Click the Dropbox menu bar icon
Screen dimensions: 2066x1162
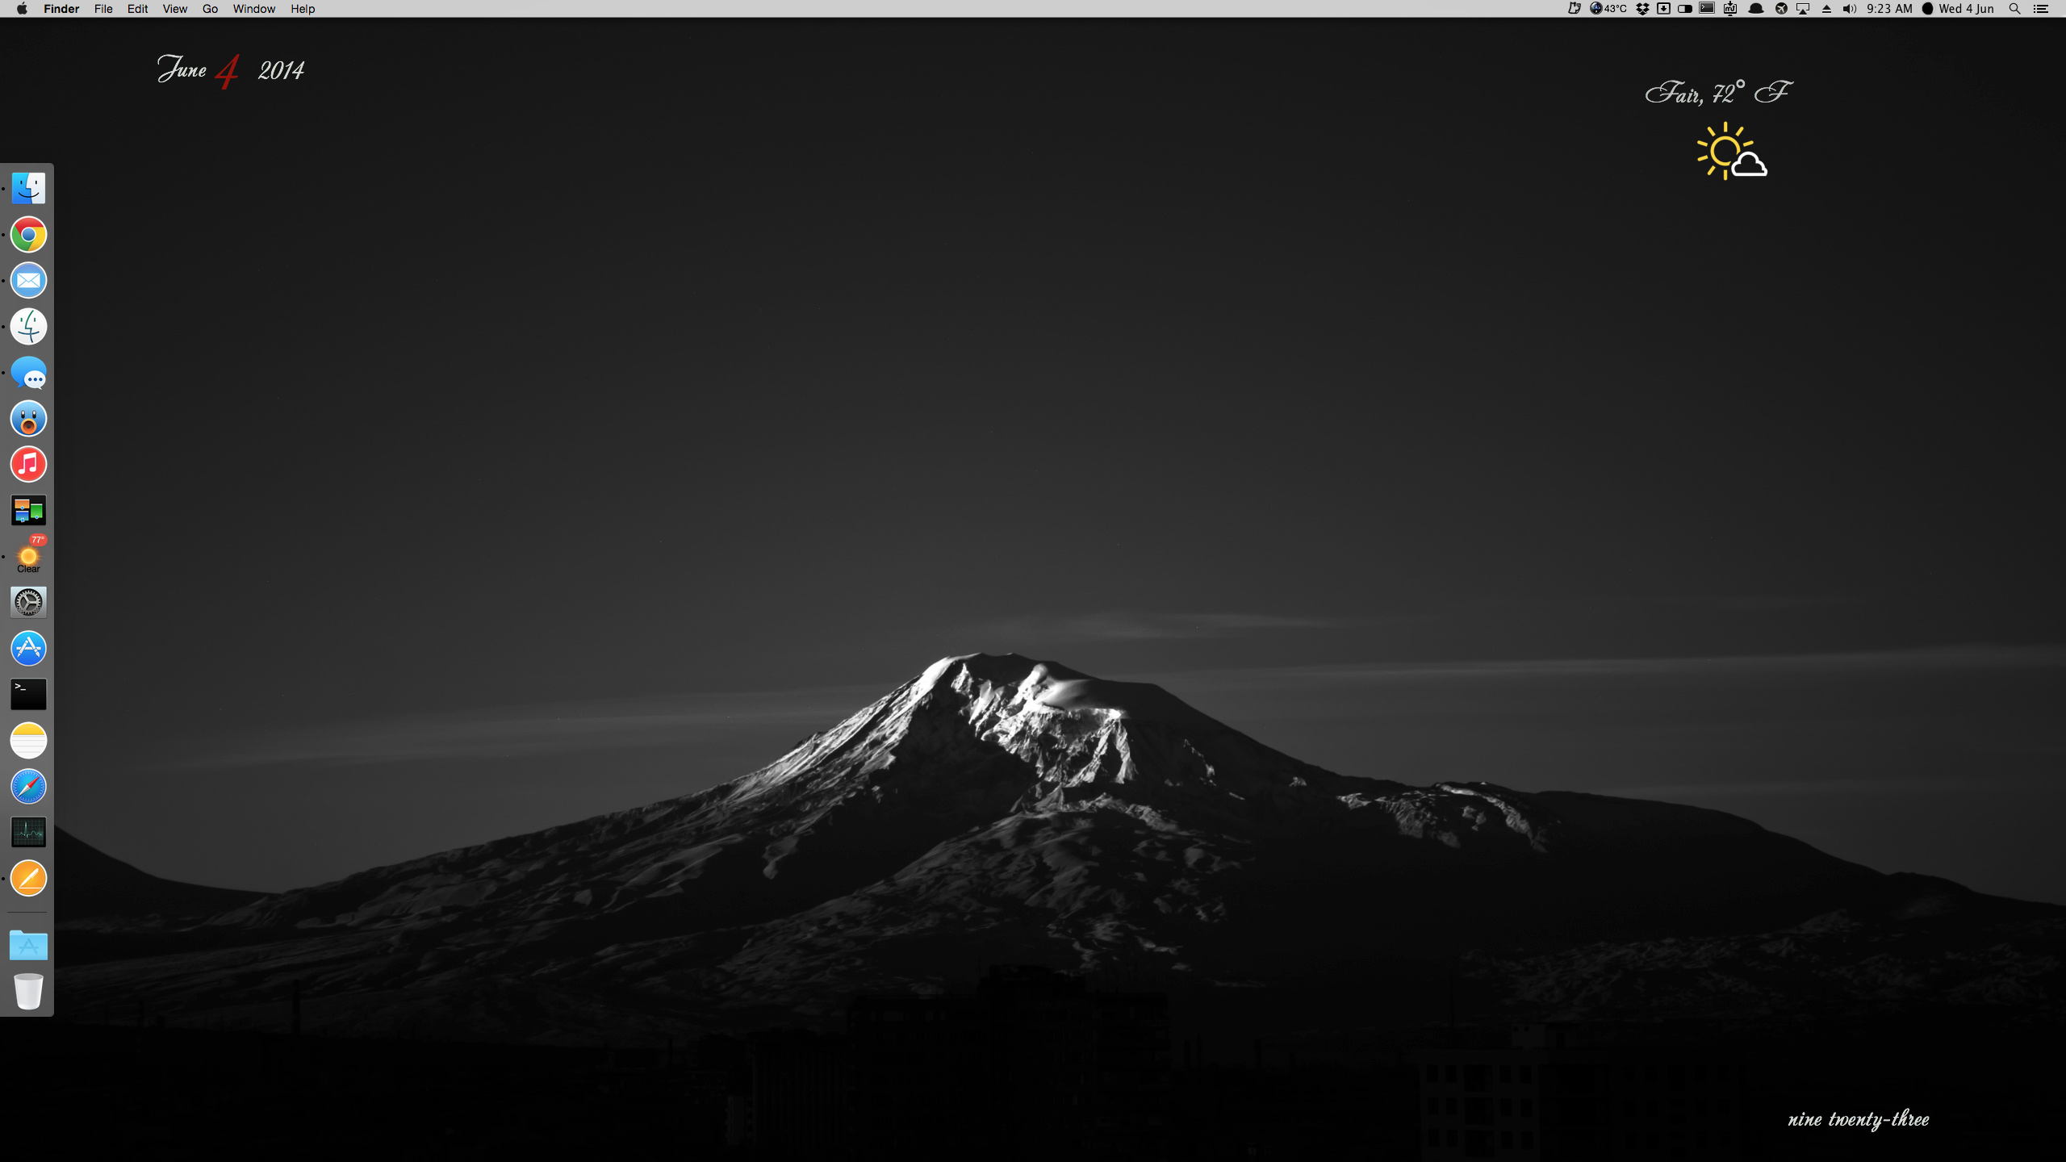1642,9
